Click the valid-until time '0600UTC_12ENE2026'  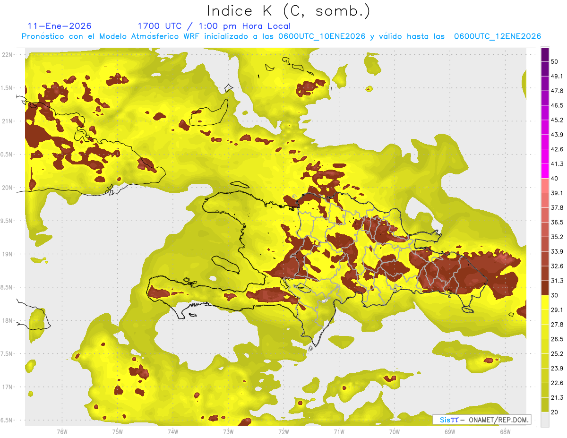(498, 36)
